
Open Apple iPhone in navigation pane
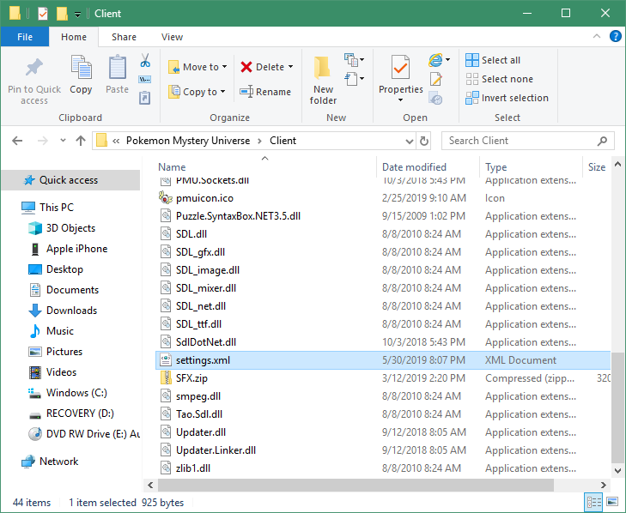point(76,249)
